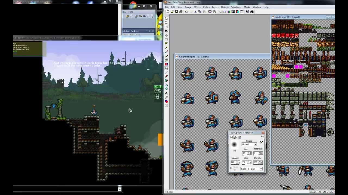The width and height of the screenshot is (348, 195).
Task: Select the Draw line tool
Action: click(x=166, y=97)
